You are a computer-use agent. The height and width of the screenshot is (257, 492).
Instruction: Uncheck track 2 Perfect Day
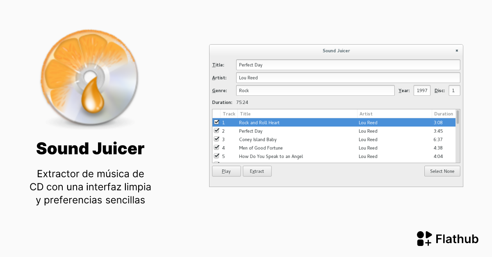point(216,130)
